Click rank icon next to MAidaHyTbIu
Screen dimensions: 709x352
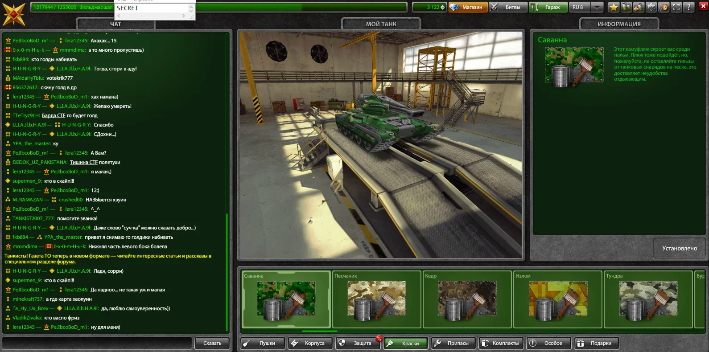[x=8, y=78]
